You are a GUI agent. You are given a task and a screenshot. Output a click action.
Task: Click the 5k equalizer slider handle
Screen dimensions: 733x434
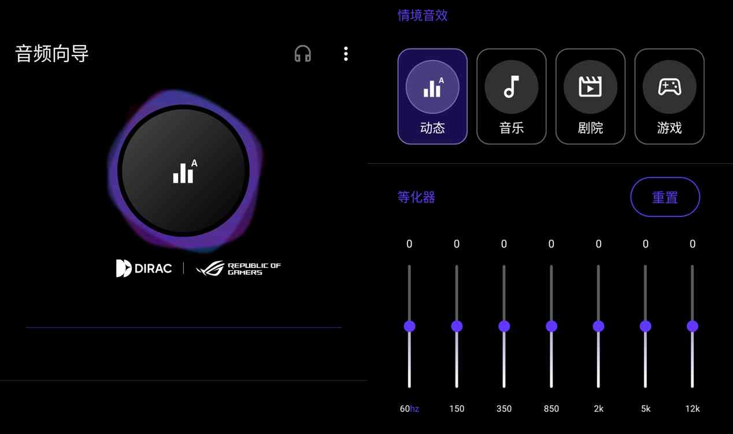coord(646,326)
